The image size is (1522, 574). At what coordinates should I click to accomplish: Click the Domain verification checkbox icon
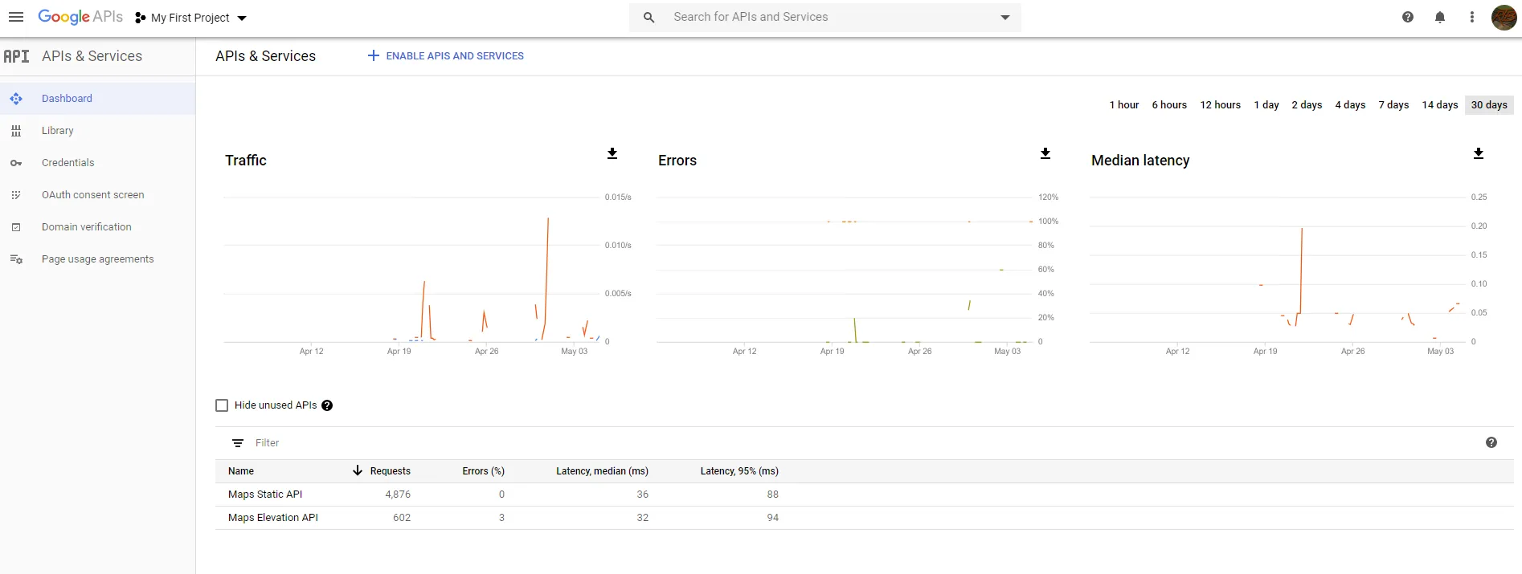[x=16, y=227]
